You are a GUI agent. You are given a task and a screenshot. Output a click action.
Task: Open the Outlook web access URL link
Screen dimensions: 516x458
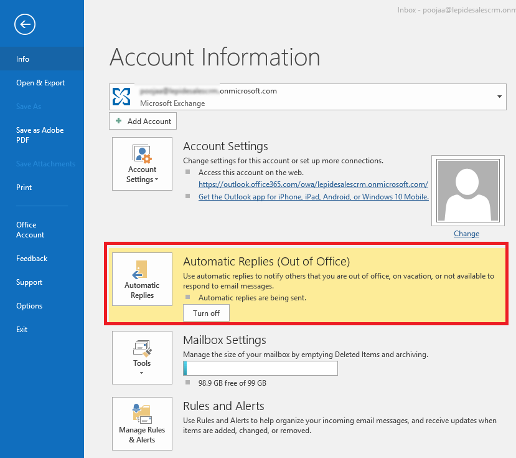[313, 184]
